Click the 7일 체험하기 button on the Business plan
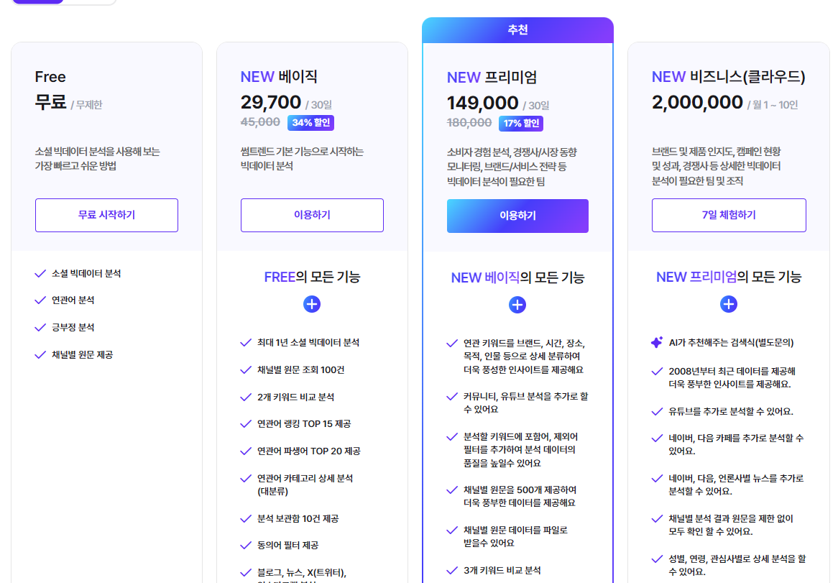838x583 pixels. pos(729,215)
